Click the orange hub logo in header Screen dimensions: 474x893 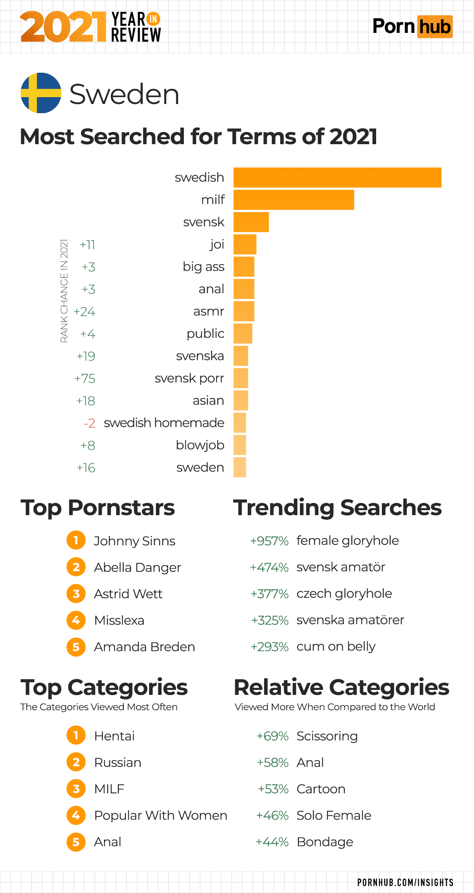(x=435, y=27)
